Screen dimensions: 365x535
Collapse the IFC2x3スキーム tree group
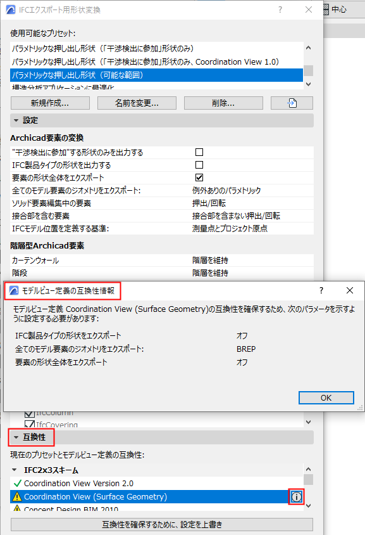click(15, 470)
